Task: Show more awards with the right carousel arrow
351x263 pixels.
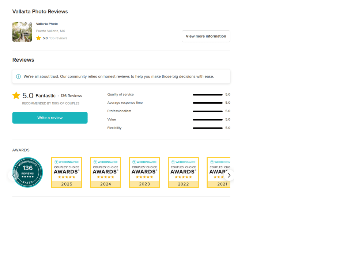Action: point(229,175)
